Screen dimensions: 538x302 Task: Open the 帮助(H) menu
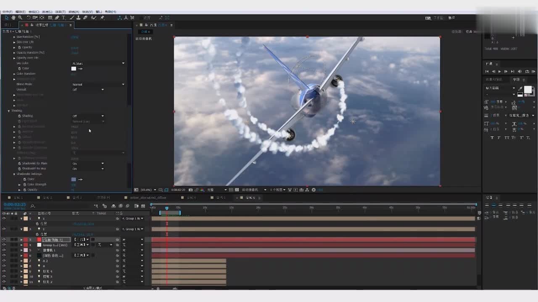[111, 12]
